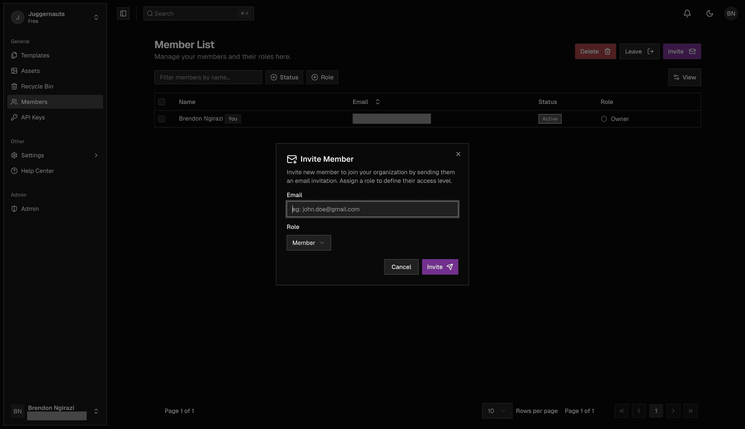Toggle the sidebar visibility with the panel icon
745x429 pixels.
click(123, 13)
